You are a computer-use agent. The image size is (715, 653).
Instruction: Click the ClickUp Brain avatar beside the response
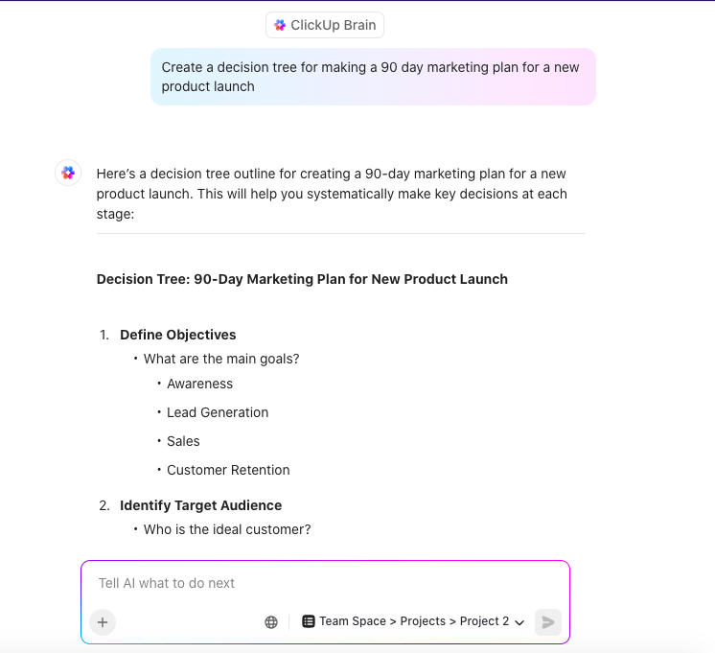68,173
